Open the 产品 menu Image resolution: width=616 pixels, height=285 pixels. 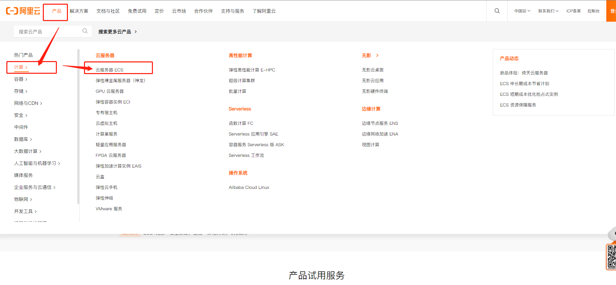(57, 11)
